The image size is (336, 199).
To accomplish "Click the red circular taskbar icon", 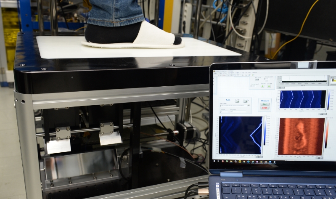I will (222, 162).
